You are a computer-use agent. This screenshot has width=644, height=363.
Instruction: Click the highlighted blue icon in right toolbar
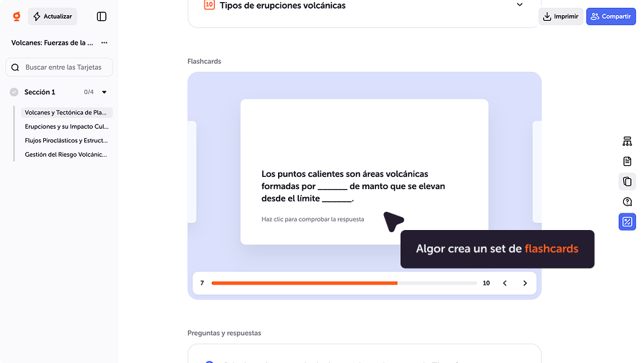point(627,221)
